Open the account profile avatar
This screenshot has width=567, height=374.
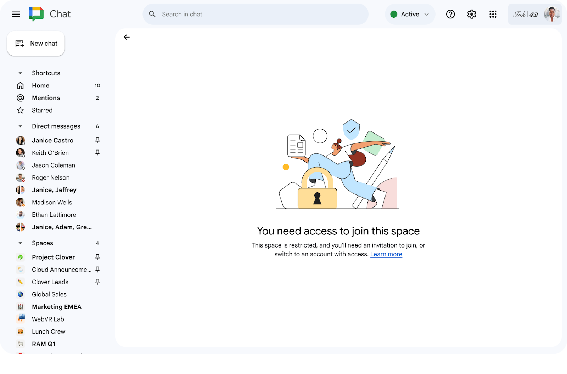(551, 14)
